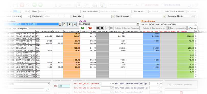This screenshot has height=94, width=207.
Task: Click the Porto Fornitura field
Action: (x=116, y=11)
